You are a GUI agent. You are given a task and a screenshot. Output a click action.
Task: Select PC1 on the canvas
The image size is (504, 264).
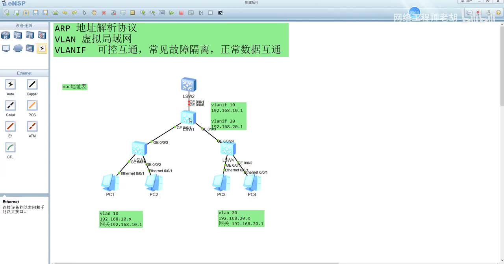tap(110, 182)
